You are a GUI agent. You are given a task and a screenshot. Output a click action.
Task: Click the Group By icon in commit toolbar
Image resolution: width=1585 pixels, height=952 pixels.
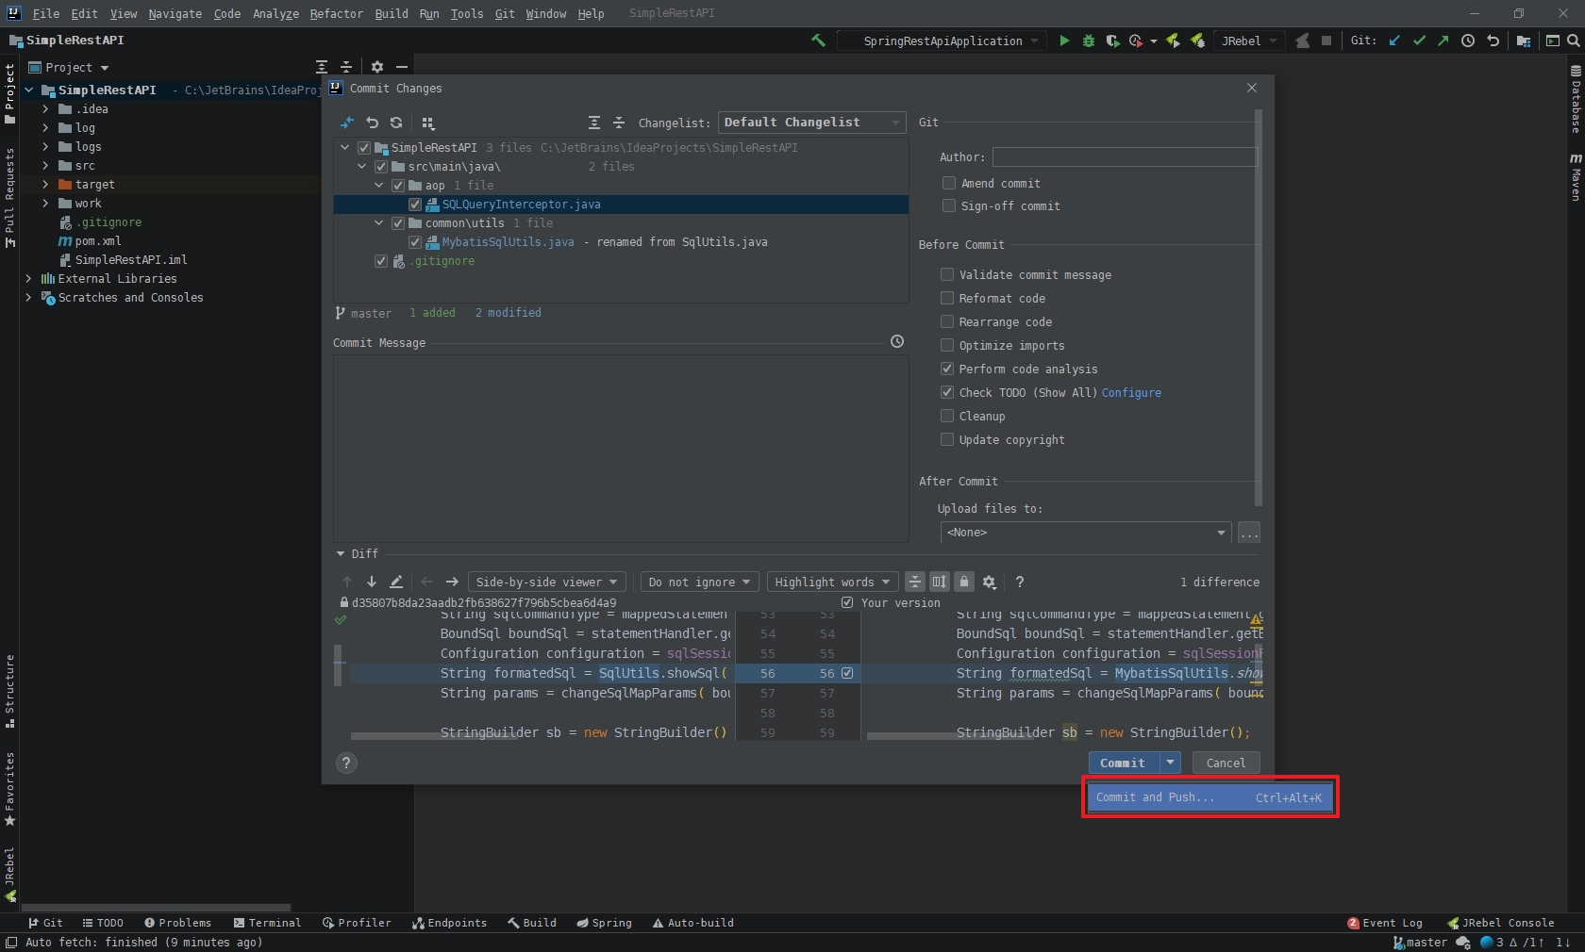[427, 123]
